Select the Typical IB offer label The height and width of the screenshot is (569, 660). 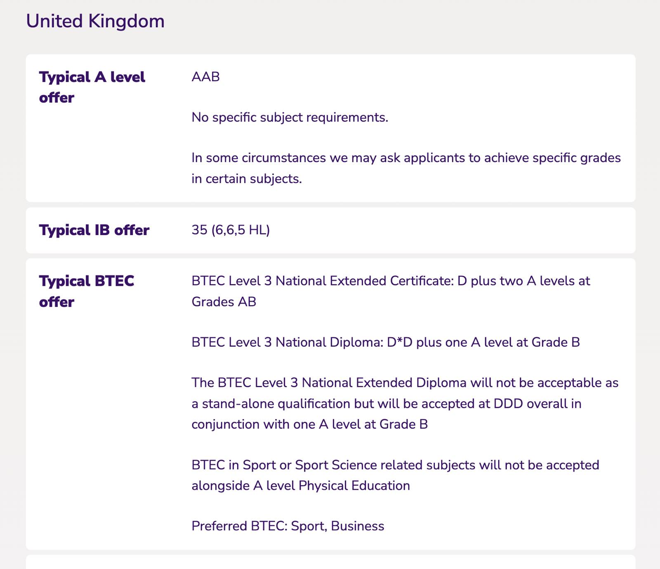point(94,230)
